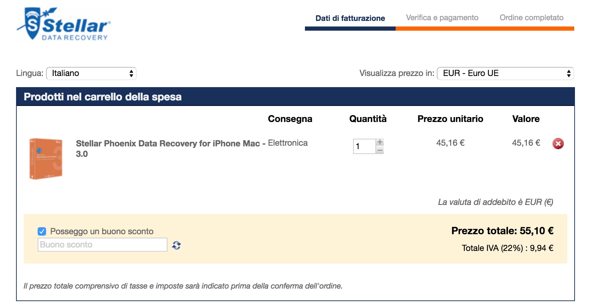This screenshot has height=306, width=591.
Task: Click the orange product box thumbnail
Action: pos(46,159)
